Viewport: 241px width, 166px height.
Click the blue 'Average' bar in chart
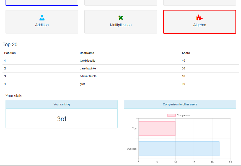[179, 149]
